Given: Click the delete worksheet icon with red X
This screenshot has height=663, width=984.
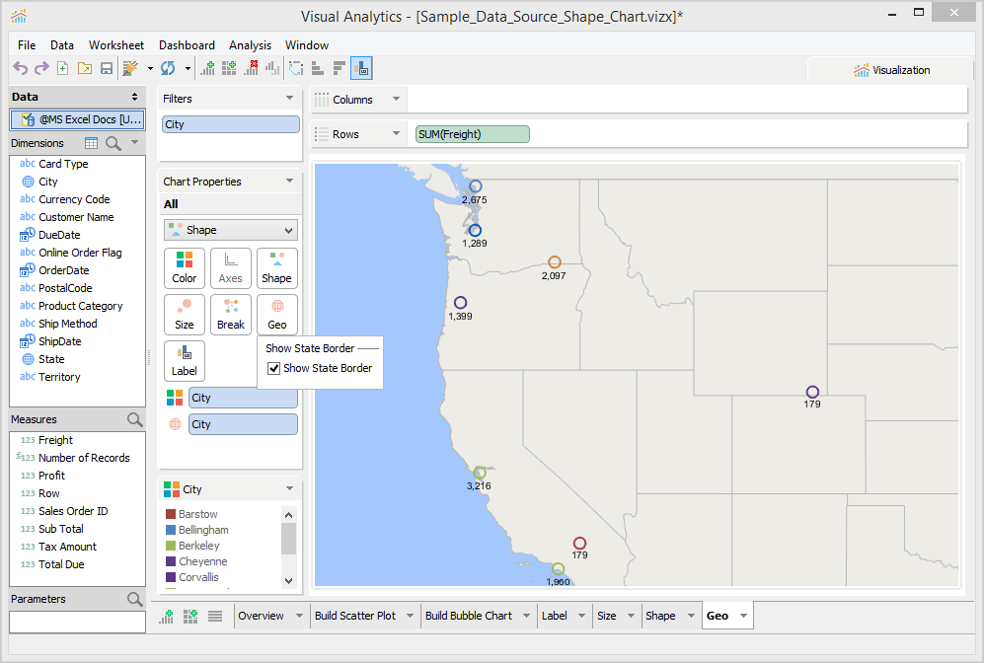Looking at the screenshot, I should coord(251,68).
